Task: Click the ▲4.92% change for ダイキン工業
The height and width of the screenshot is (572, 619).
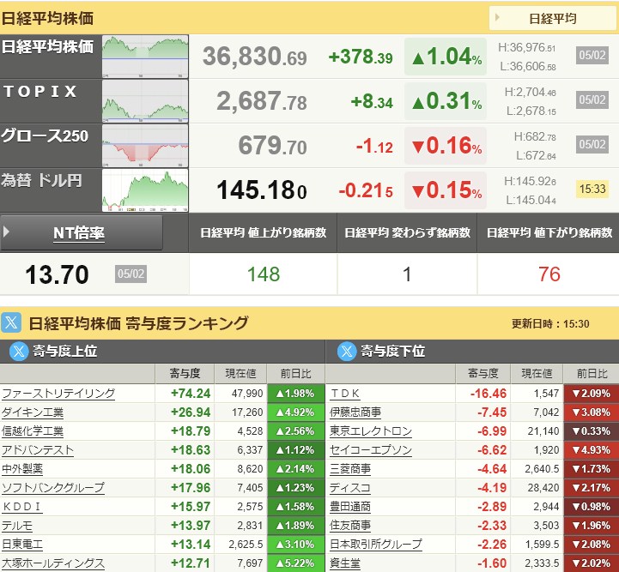Action: click(x=295, y=412)
